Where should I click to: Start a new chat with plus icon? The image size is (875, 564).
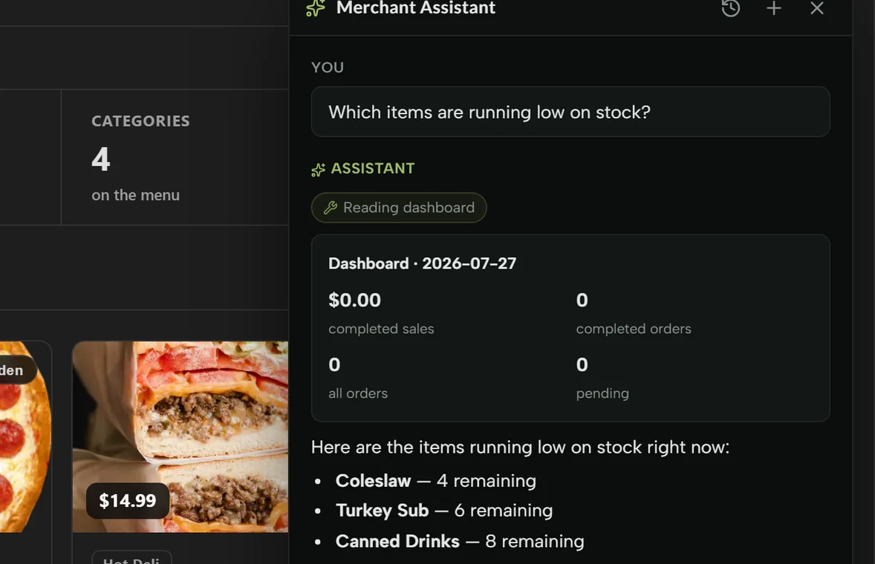pyautogui.click(x=773, y=8)
